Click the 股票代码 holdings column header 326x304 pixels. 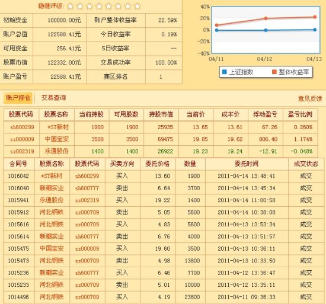point(21,114)
